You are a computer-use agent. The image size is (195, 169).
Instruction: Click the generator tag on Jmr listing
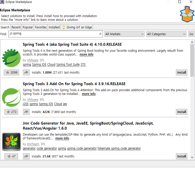[29, 148]
